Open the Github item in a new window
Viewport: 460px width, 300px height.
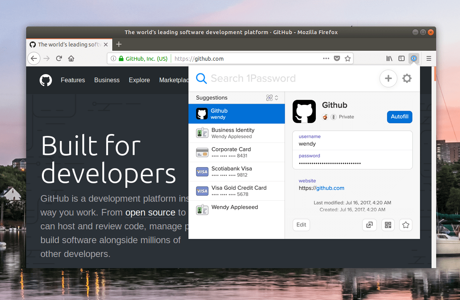(369, 225)
